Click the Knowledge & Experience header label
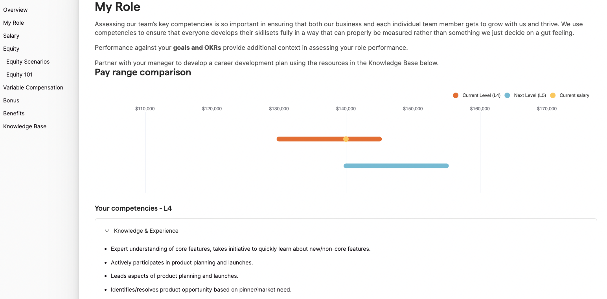 tap(146, 231)
